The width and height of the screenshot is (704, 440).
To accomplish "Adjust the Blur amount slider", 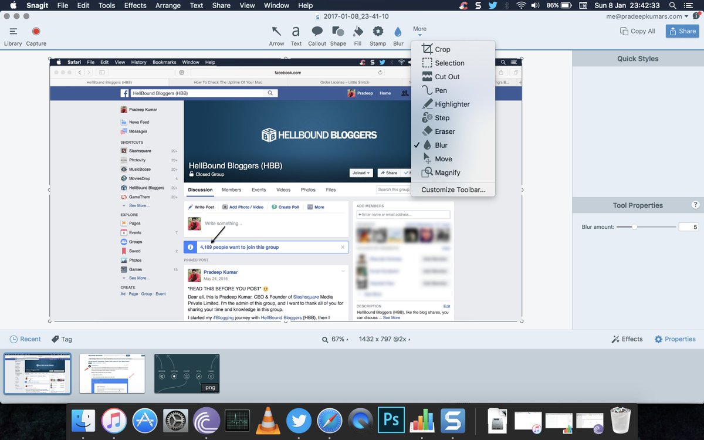I will pos(634,226).
